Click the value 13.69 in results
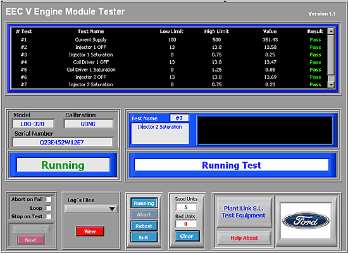This screenshot has height=253, width=348. tap(270, 77)
